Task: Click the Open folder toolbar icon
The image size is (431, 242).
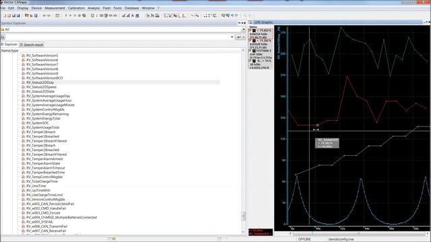Action: click(9, 15)
